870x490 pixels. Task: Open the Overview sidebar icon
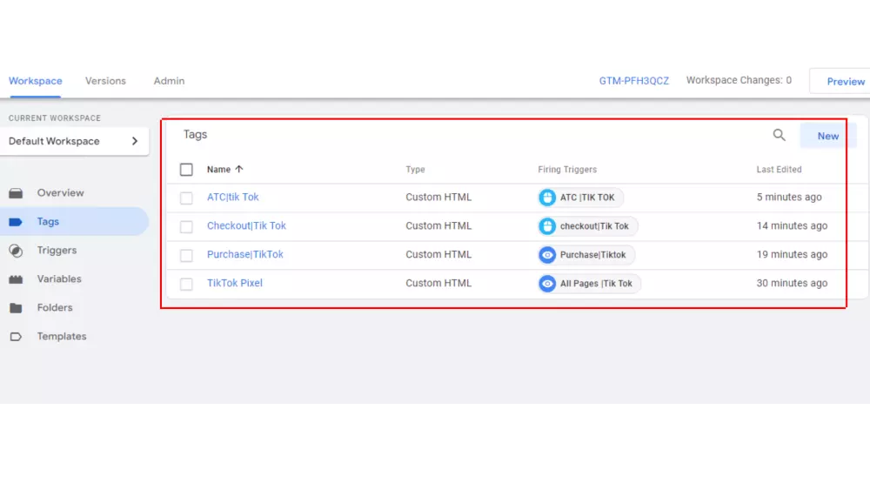tap(16, 193)
